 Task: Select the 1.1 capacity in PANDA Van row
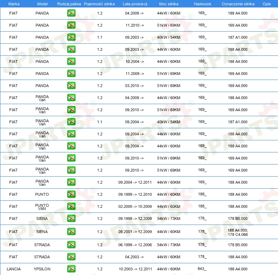coord(100,122)
